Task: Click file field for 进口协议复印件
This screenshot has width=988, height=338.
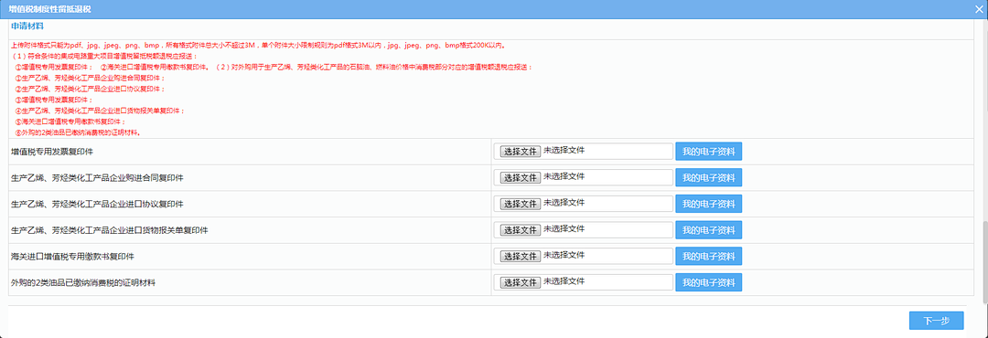Action: (x=584, y=204)
